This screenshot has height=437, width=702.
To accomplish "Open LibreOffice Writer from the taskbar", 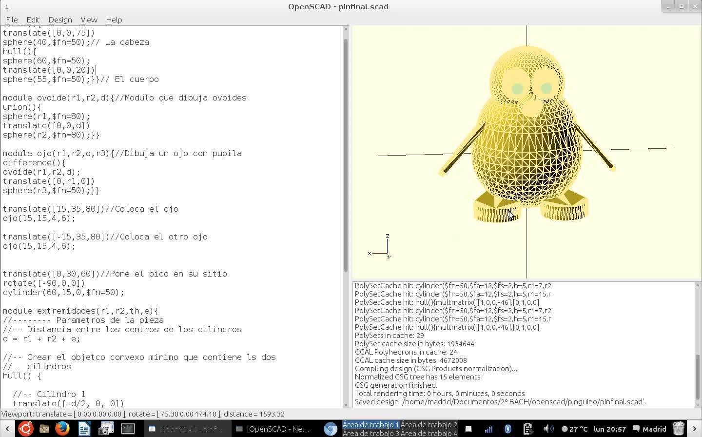I will [84, 429].
